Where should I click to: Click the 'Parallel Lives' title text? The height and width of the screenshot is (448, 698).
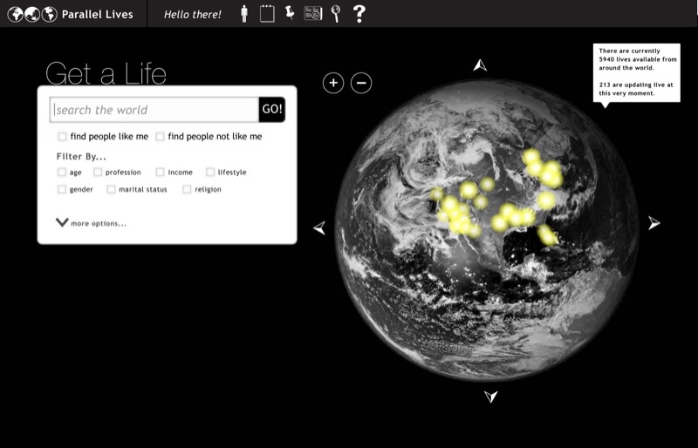pyautogui.click(x=98, y=15)
